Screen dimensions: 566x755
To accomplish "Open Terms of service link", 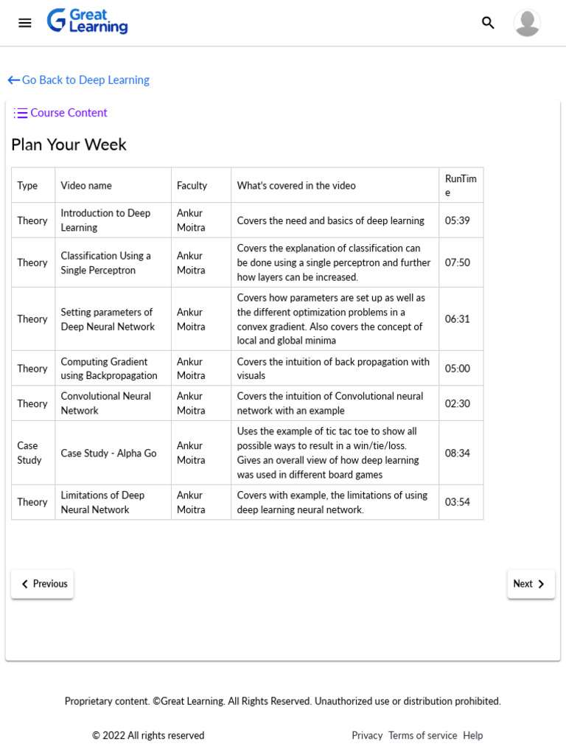I will [422, 735].
